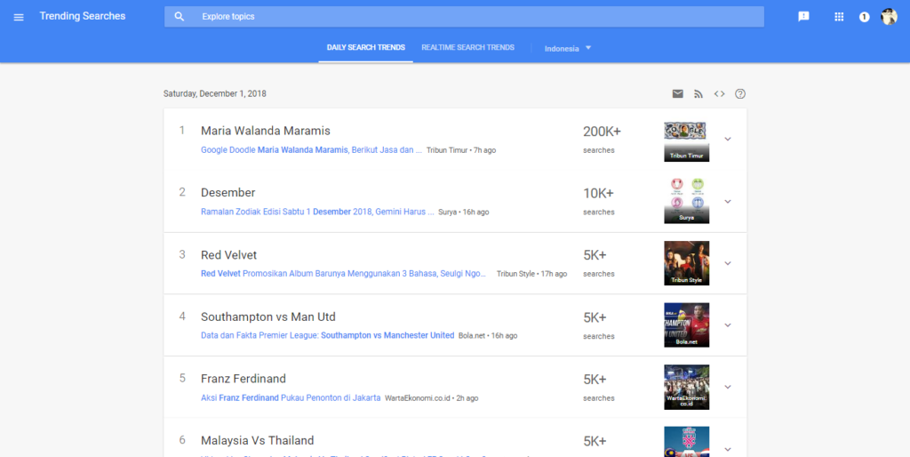Subscribe by email envelope icon
This screenshot has width=910, height=457.
[678, 93]
